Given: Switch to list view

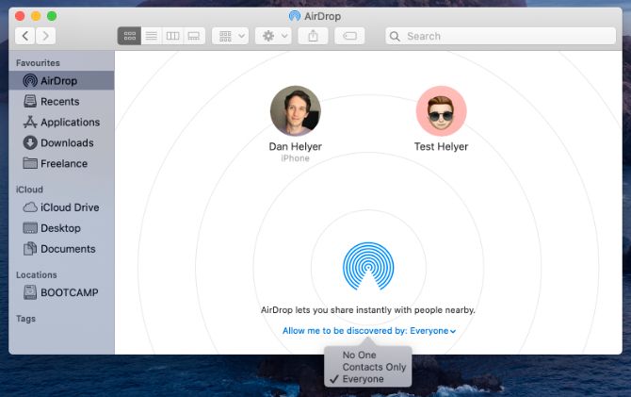Looking at the screenshot, I should [x=151, y=36].
